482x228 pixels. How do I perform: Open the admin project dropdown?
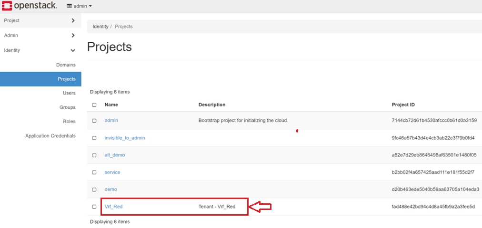[80, 6]
